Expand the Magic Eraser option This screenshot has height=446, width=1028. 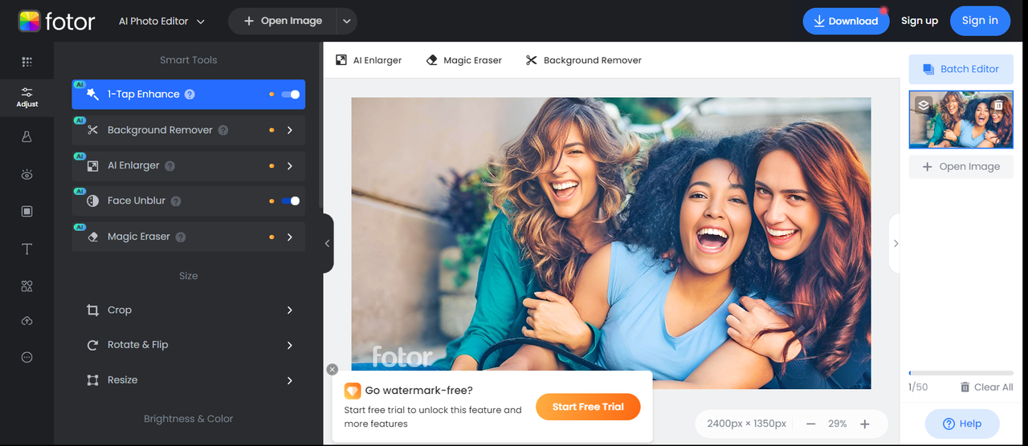(290, 237)
